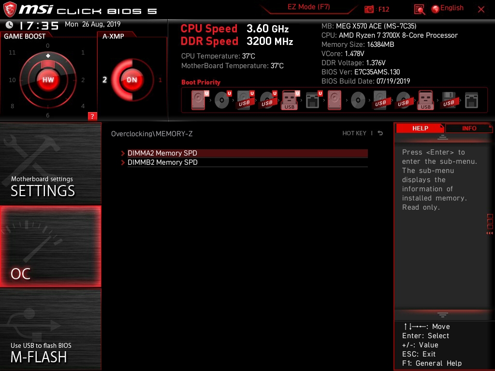The height and width of the screenshot is (371, 495).
Task: Click the DDR Voltage 1.376V value
Action: click(376, 63)
